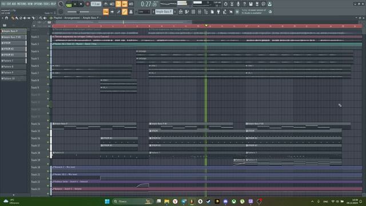This screenshot has width=366, height=206.
Task: Open the PATTERNS menu
Action: pos(22,4)
